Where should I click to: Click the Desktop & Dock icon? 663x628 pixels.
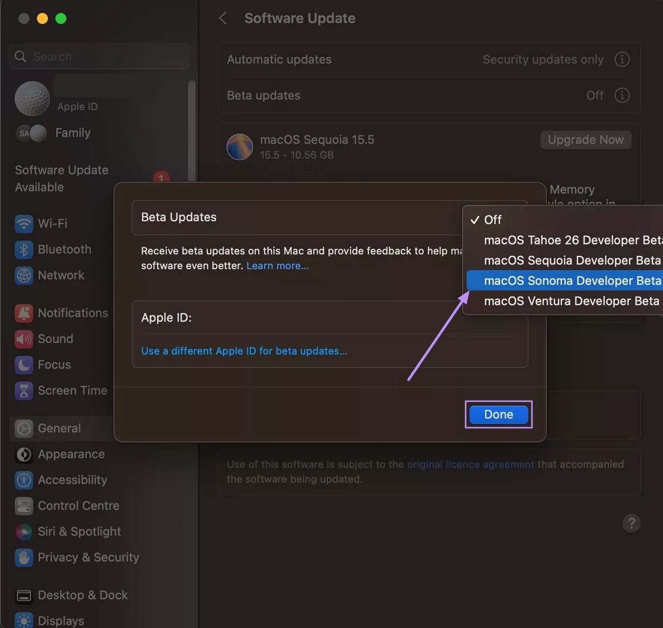(23, 595)
